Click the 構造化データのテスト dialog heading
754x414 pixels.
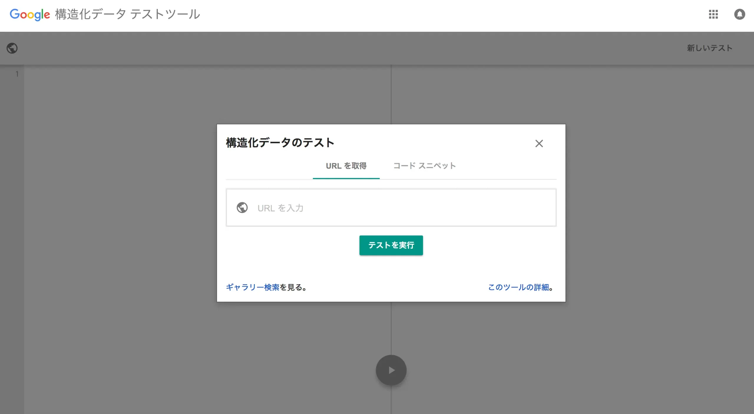point(280,143)
